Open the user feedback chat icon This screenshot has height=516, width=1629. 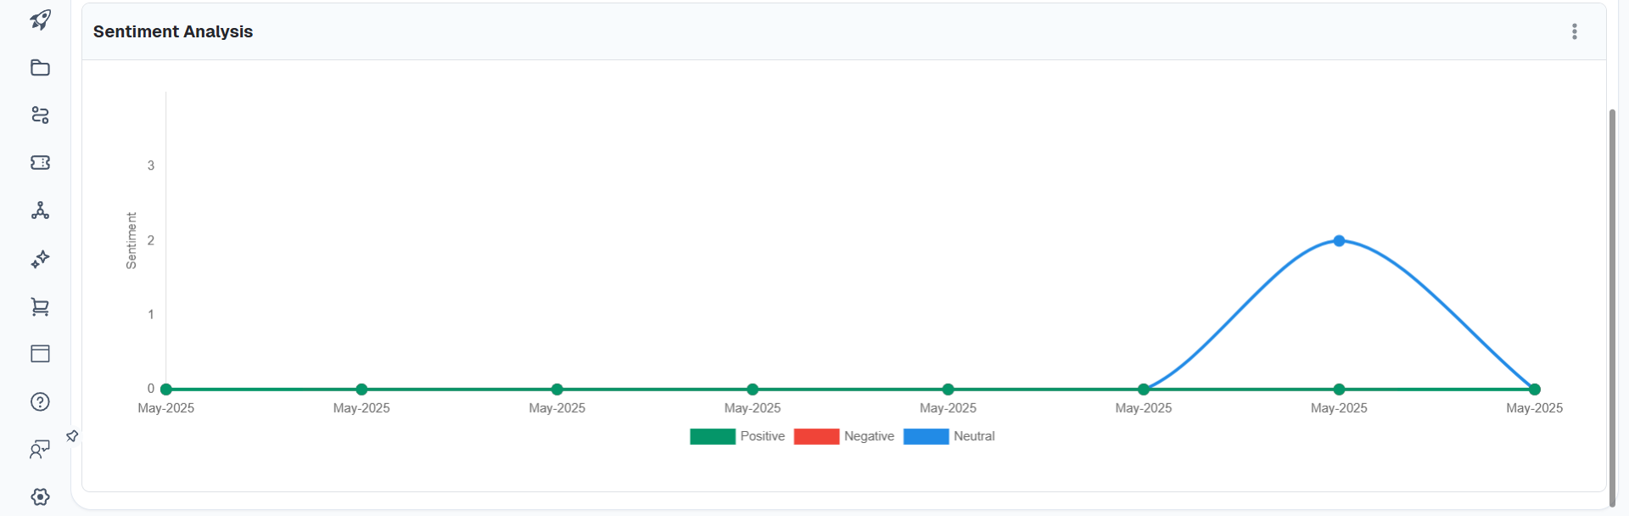coord(40,449)
